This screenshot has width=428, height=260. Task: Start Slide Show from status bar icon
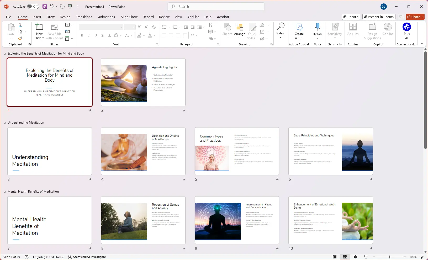366,257
